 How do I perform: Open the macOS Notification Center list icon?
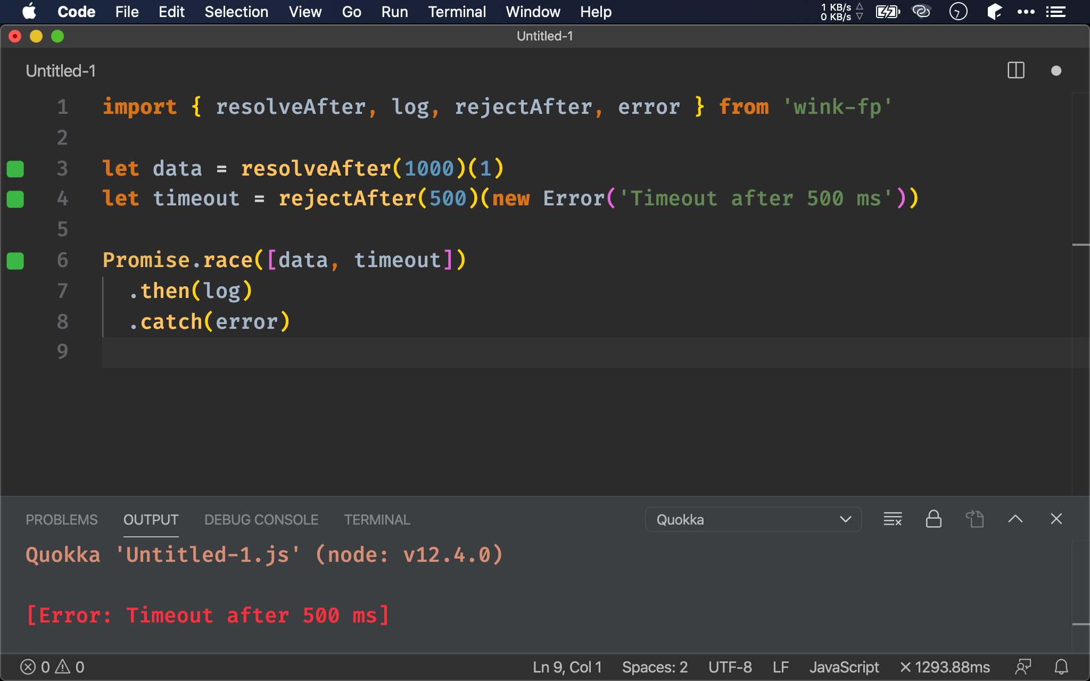tap(1056, 12)
